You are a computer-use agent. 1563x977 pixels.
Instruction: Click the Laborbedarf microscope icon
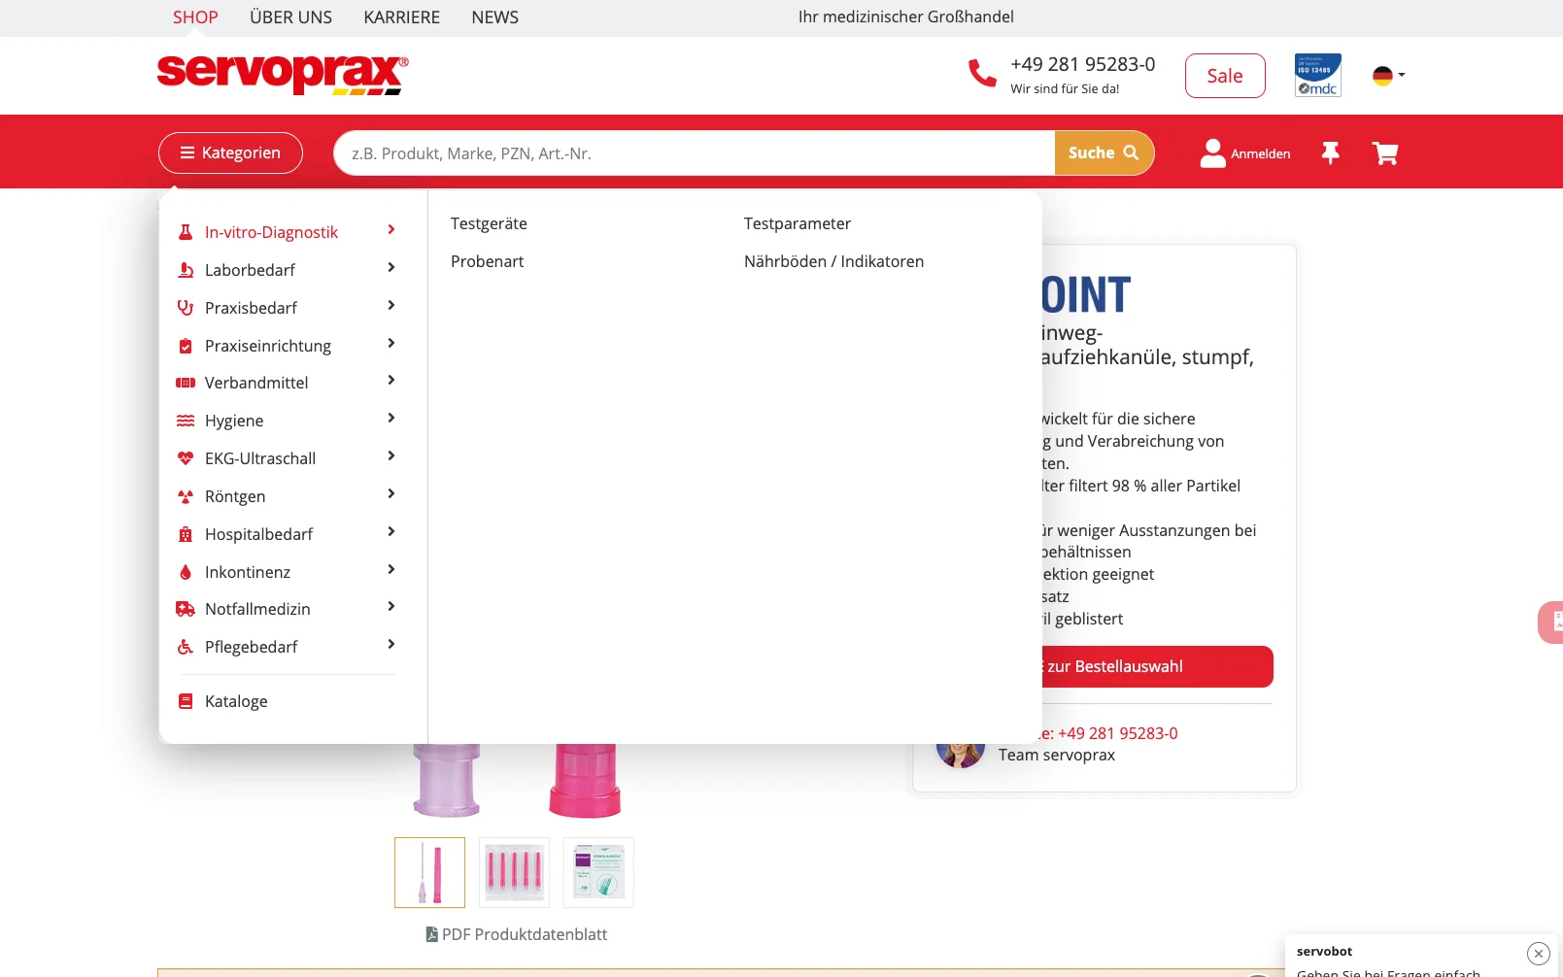click(186, 270)
